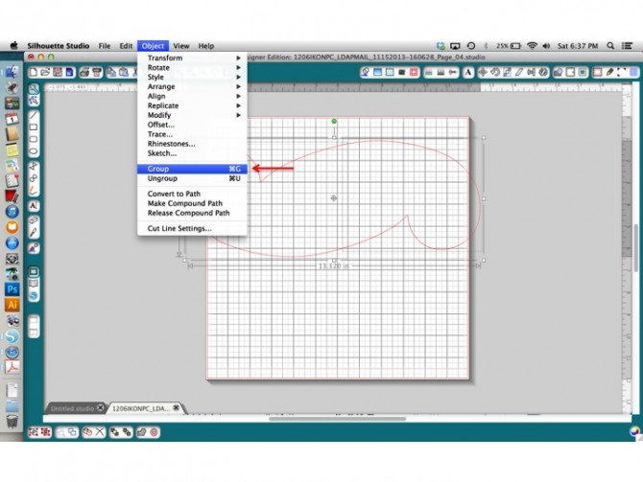
Task: Open Illustrator from the Dock
Action: point(12,305)
